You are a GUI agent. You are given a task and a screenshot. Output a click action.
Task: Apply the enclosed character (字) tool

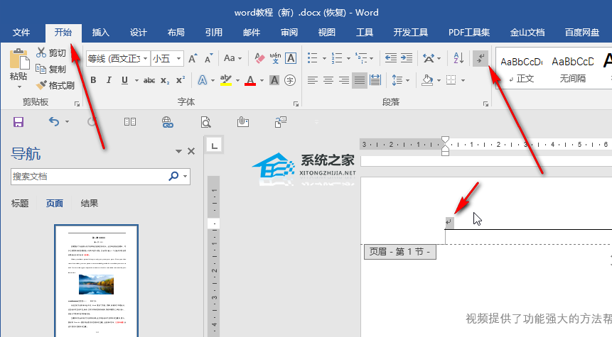[290, 80]
